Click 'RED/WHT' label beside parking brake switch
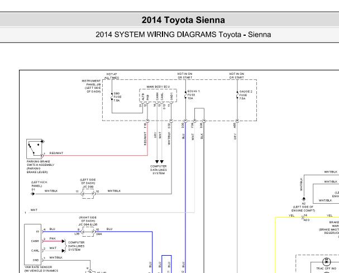339x273 pixels. [56, 153]
